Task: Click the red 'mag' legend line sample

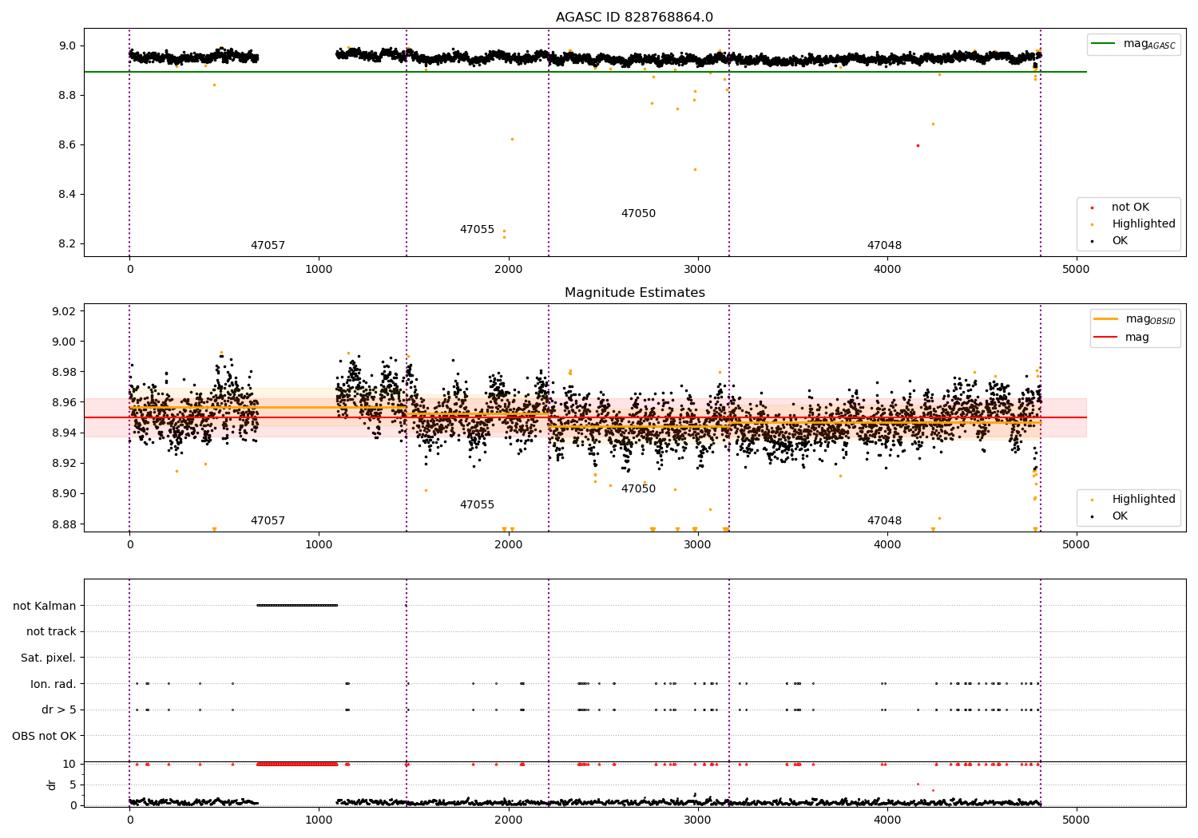Action: tap(1106, 337)
